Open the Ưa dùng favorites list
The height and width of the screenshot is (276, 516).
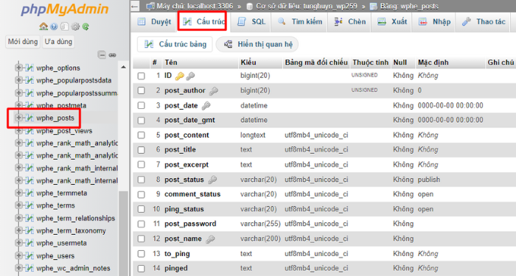[x=58, y=42]
